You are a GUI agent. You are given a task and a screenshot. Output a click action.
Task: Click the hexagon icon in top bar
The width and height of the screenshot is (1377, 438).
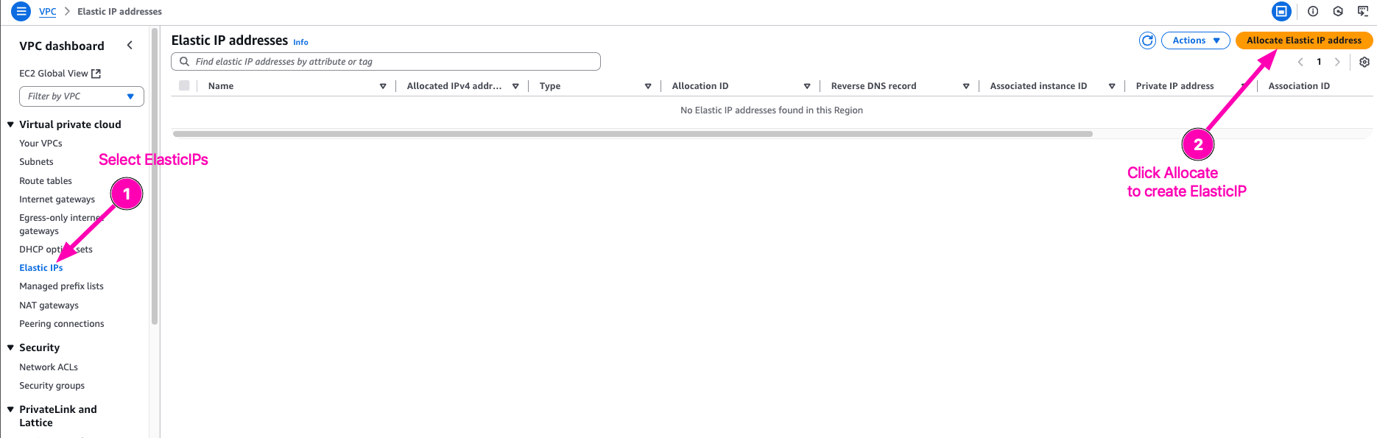pos(1338,11)
